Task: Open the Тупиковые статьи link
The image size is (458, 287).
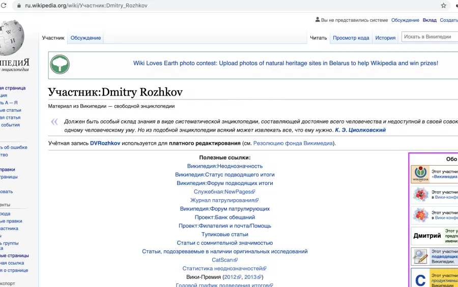Action: pyautogui.click(x=225, y=235)
